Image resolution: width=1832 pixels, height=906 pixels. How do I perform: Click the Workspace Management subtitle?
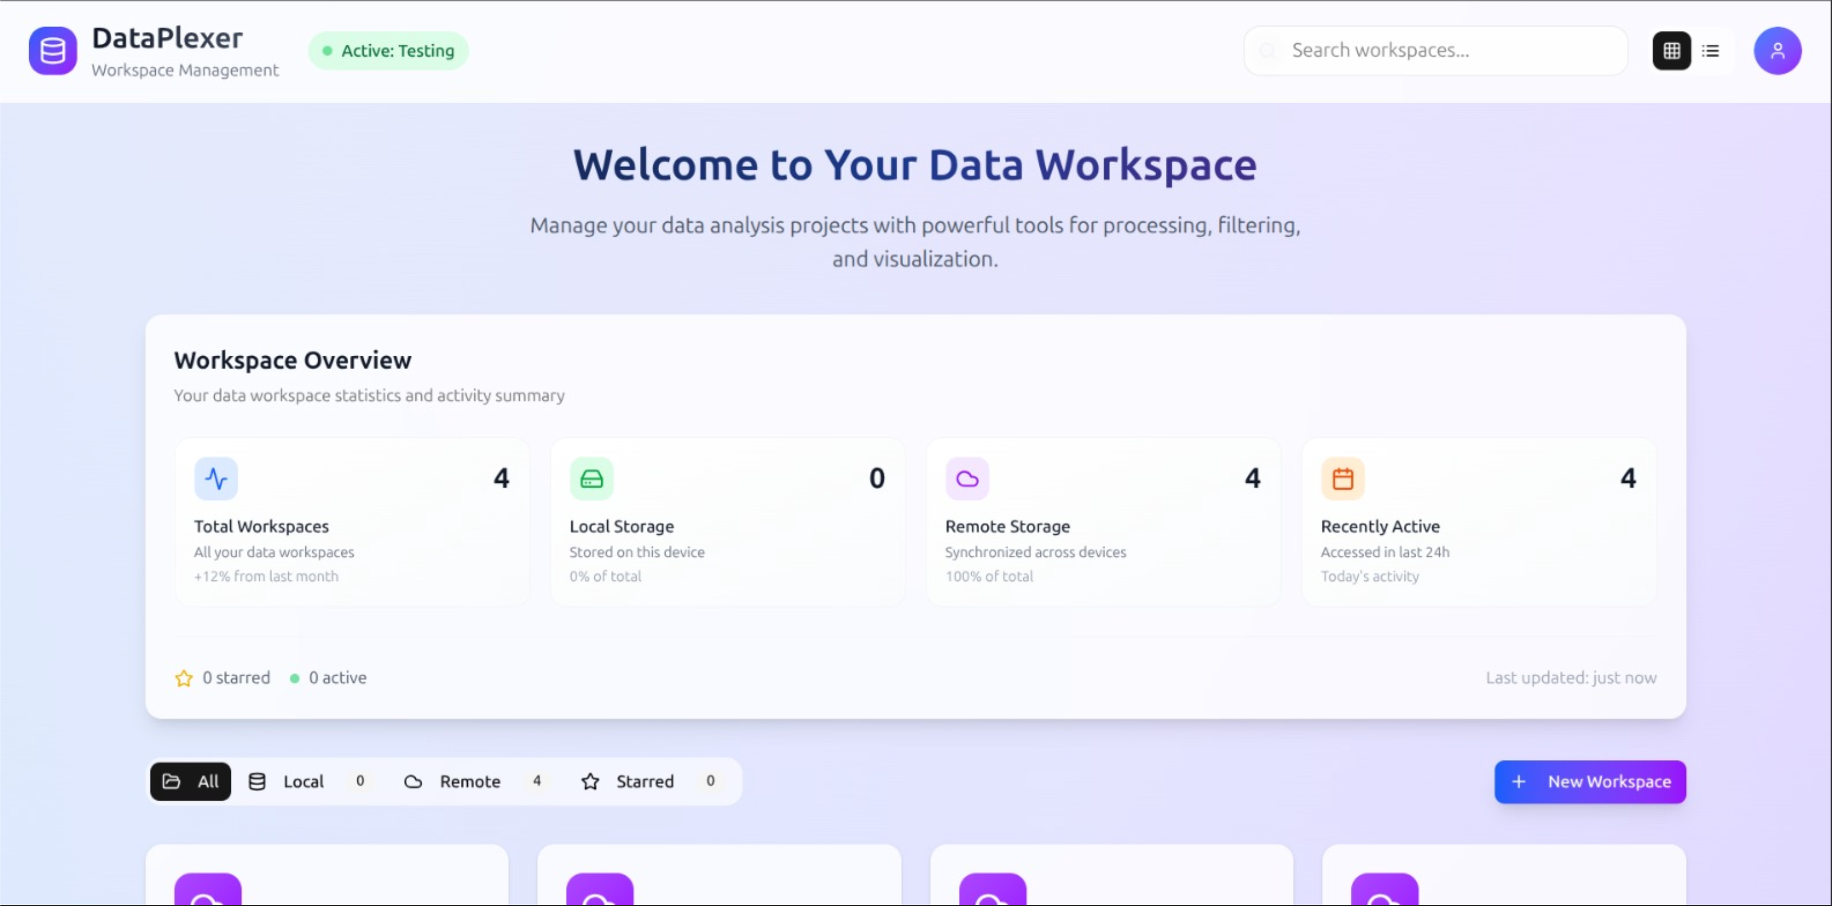[185, 70]
